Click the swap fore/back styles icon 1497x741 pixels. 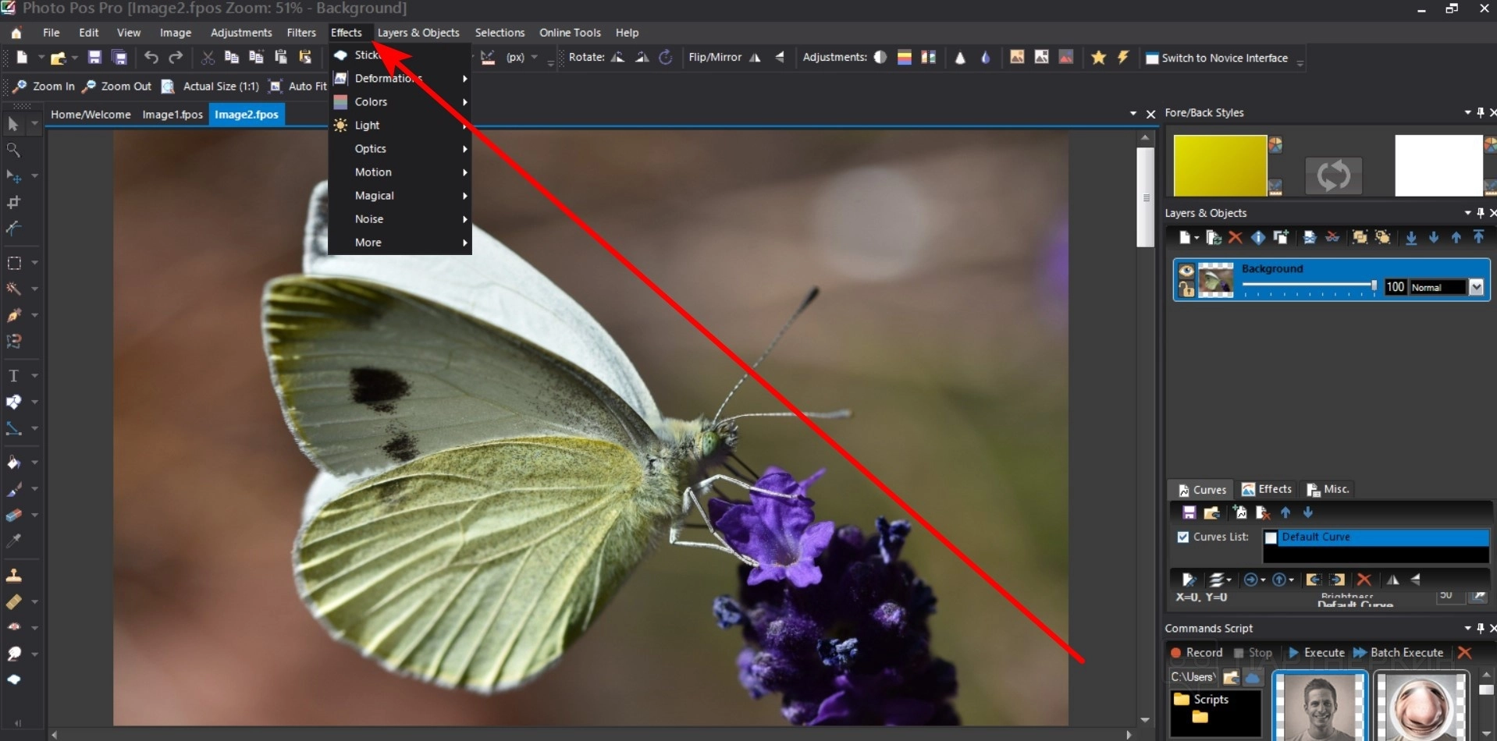[x=1333, y=175]
